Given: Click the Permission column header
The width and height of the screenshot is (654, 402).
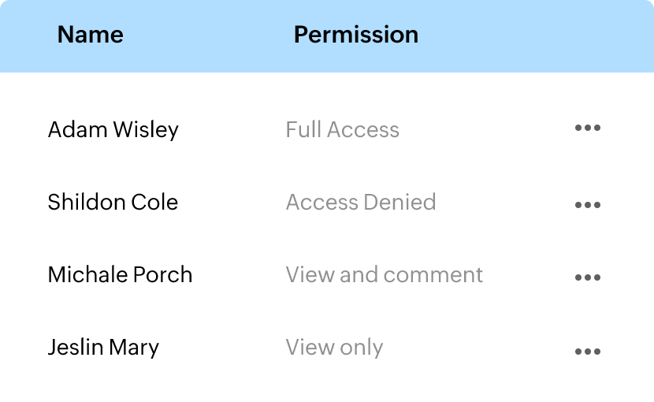Looking at the screenshot, I should click(355, 35).
